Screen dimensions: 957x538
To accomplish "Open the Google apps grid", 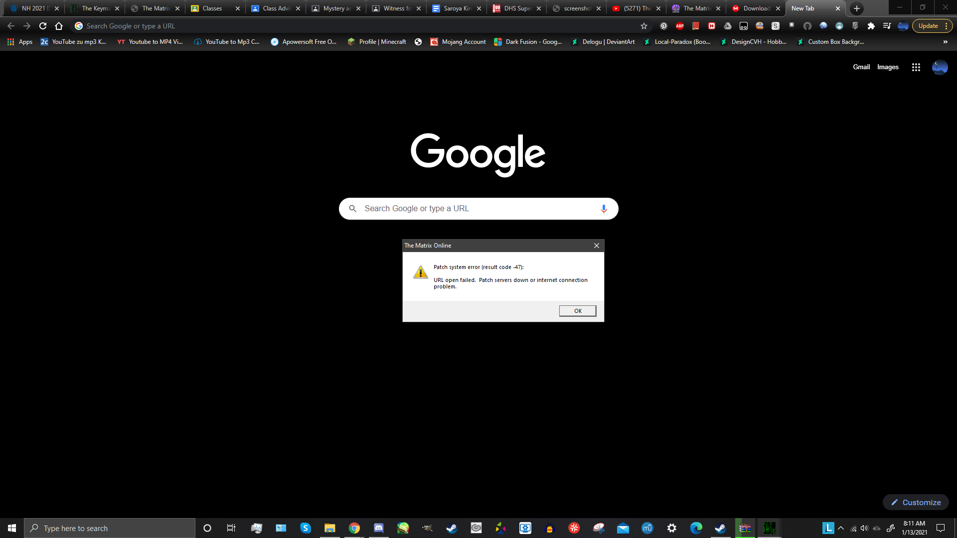I will pyautogui.click(x=916, y=67).
